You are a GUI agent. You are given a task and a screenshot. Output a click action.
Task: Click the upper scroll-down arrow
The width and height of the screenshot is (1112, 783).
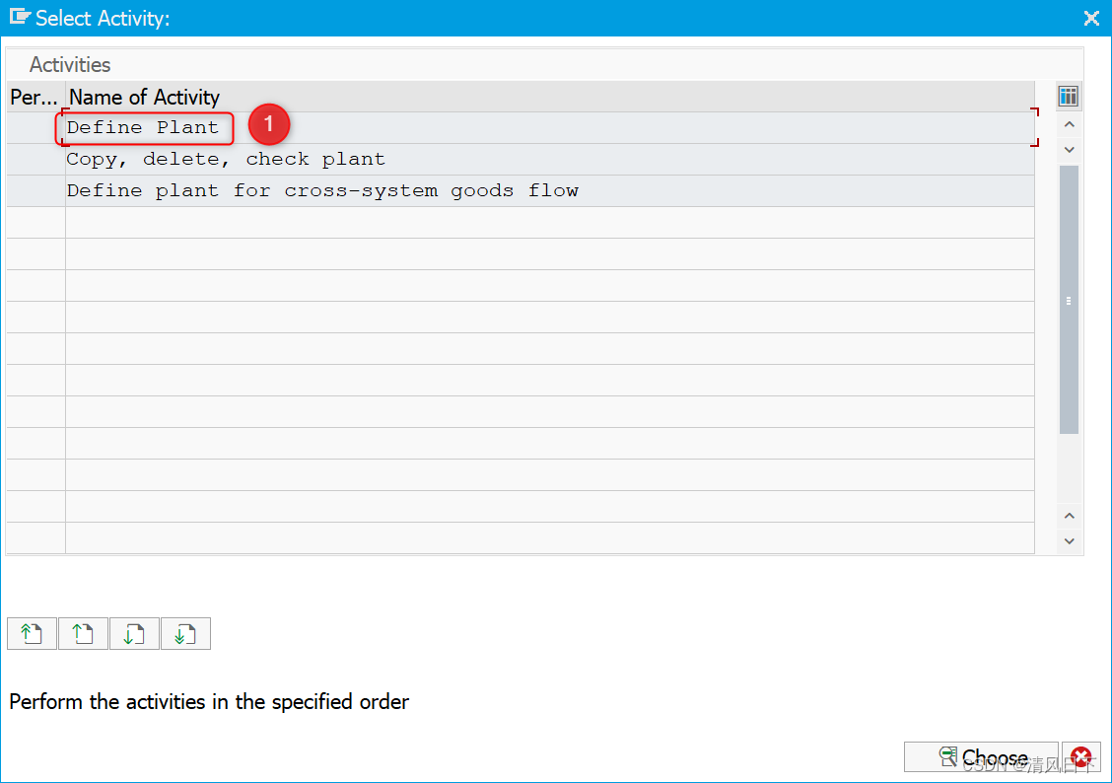click(1070, 150)
